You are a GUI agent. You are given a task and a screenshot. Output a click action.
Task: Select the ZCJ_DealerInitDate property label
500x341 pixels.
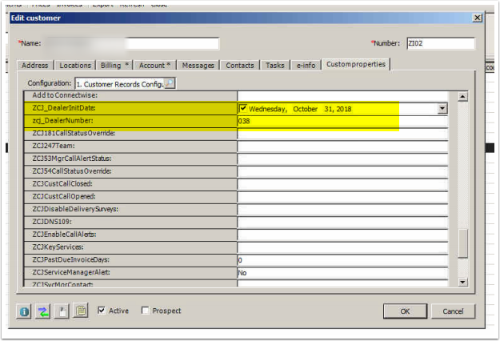(x=64, y=108)
